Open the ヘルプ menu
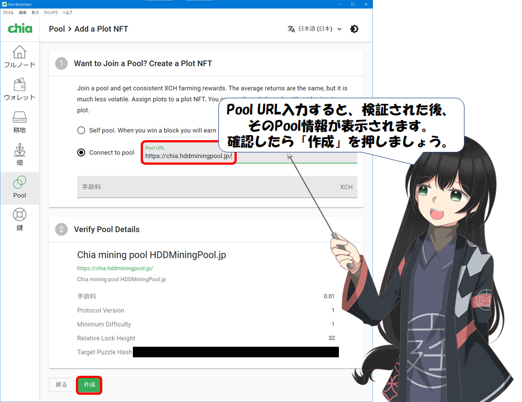522x402 pixels. pyautogui.click(x=67, y=13)
